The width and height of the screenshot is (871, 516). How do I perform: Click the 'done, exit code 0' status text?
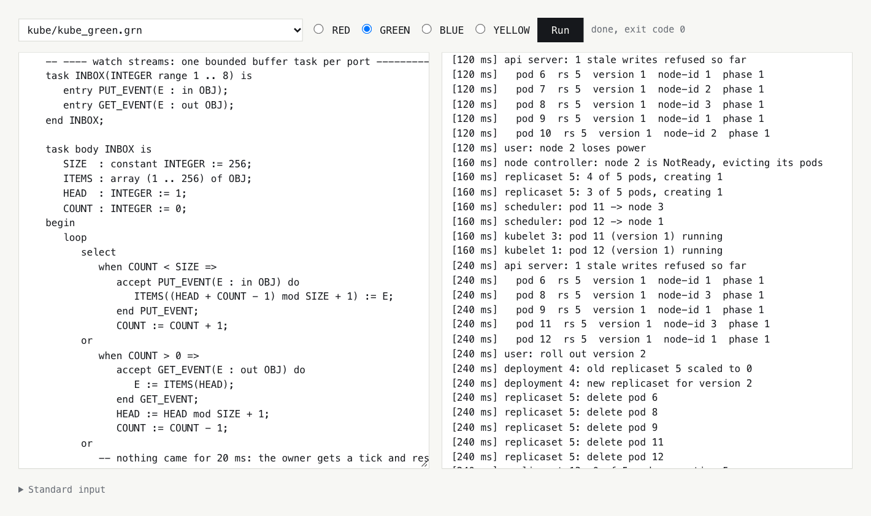638,29
